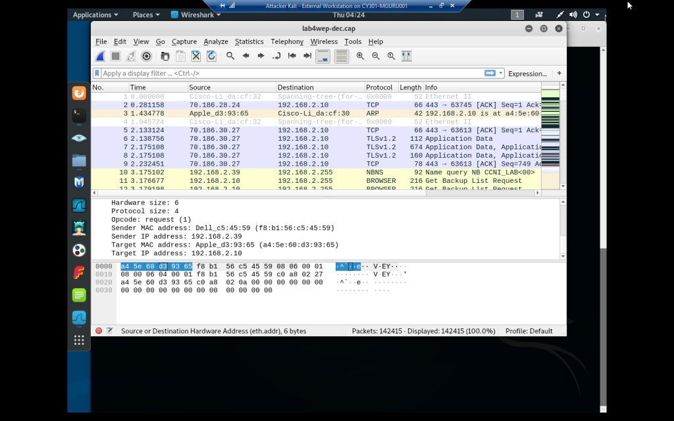
Task: Stop the running packet capture
Action: [115, 57]
